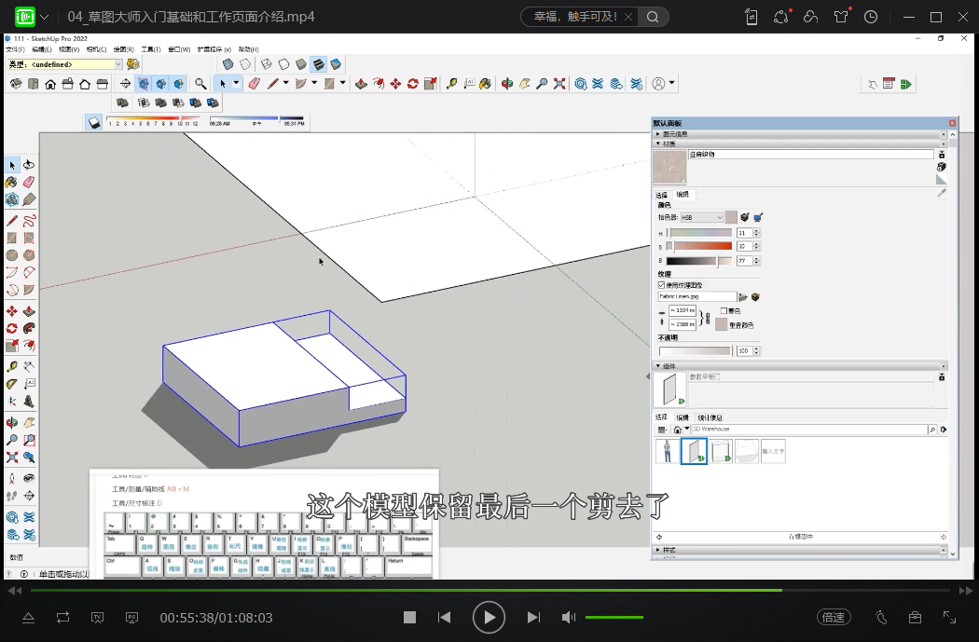Viewport: 979px width, 642px height.
Task: Select the Eraser tool in top toolbar
Action: click(254, 84)
